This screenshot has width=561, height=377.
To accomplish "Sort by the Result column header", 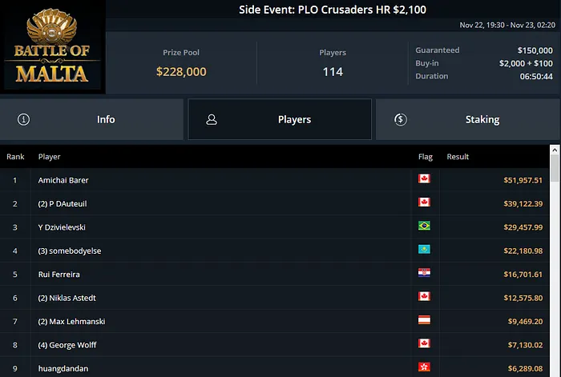I will (x=458, y=157).
